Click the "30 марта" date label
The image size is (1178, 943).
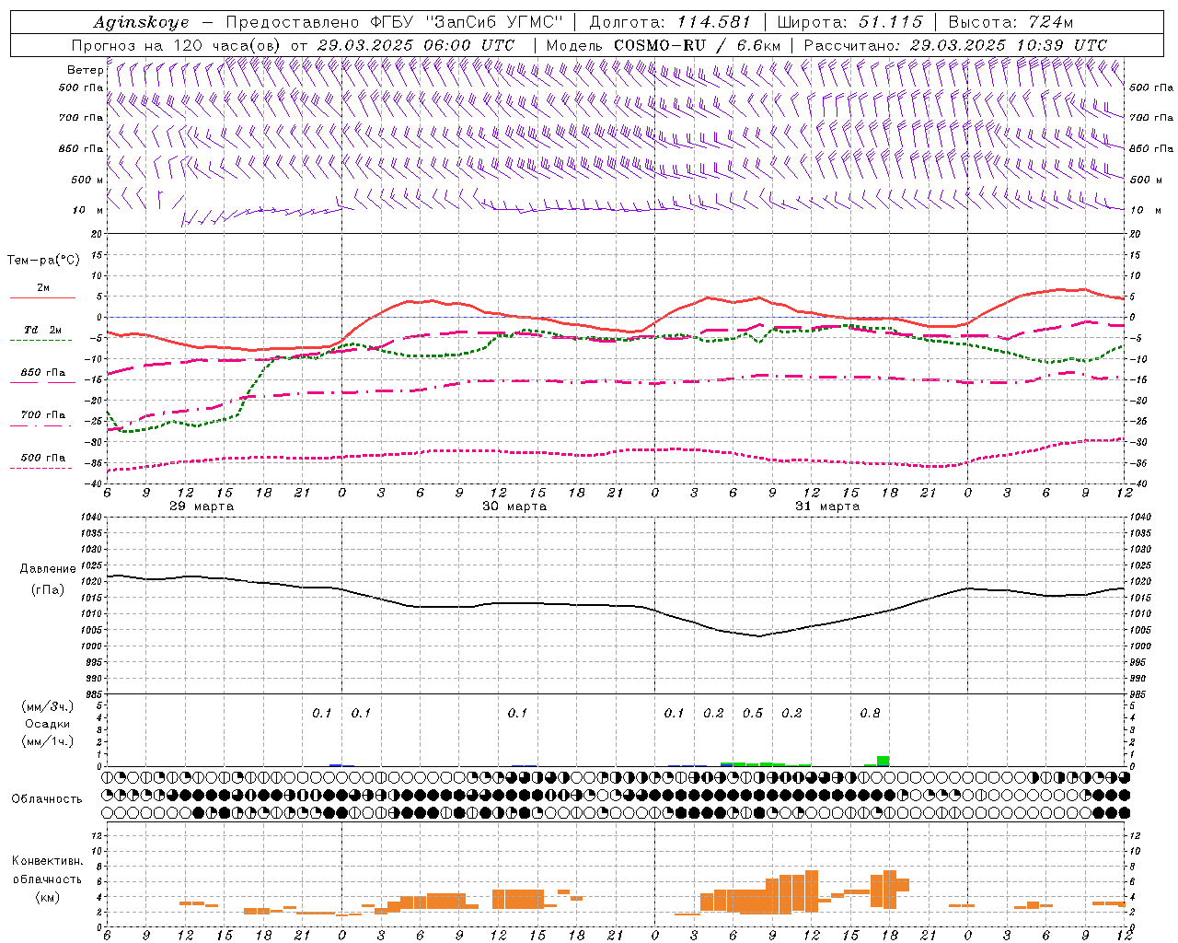[x=514, y=506]
